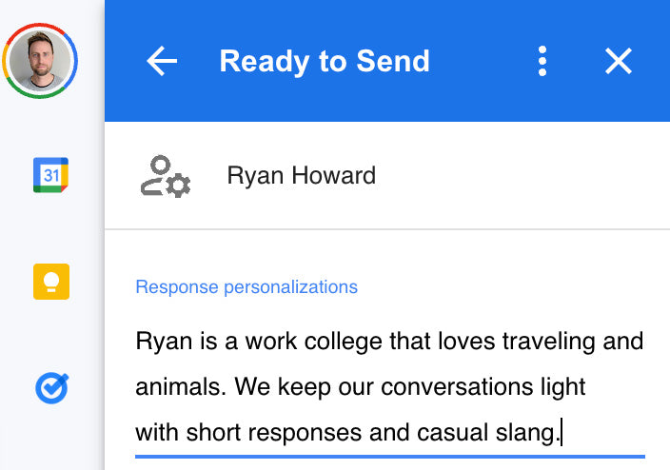Image resolution: width=670 pixels, height=470 pixels.
Task: Open the three-dot more options menu
Action: pyautogui.click(x=542, y=62)
